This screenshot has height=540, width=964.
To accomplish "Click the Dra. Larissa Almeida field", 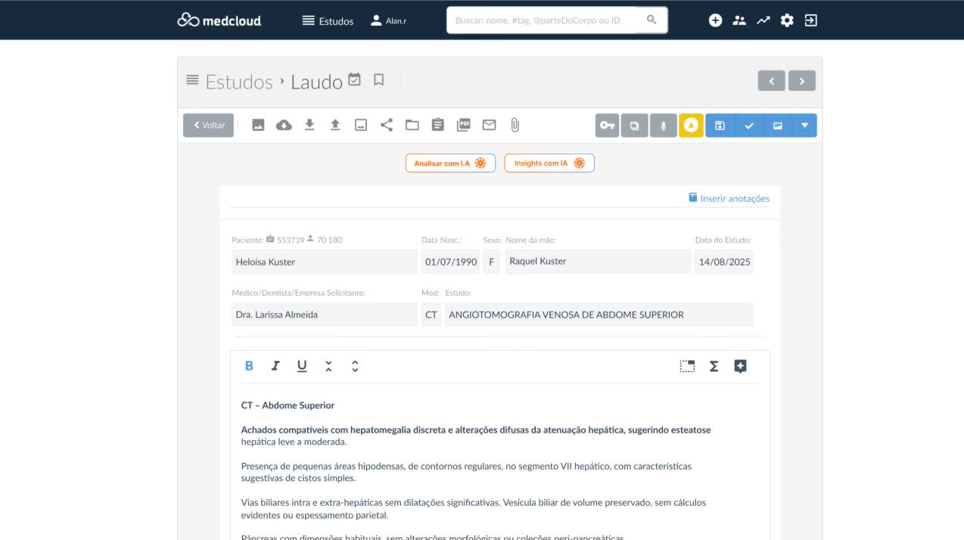I will pyautogui.click(x=324, y=315).
